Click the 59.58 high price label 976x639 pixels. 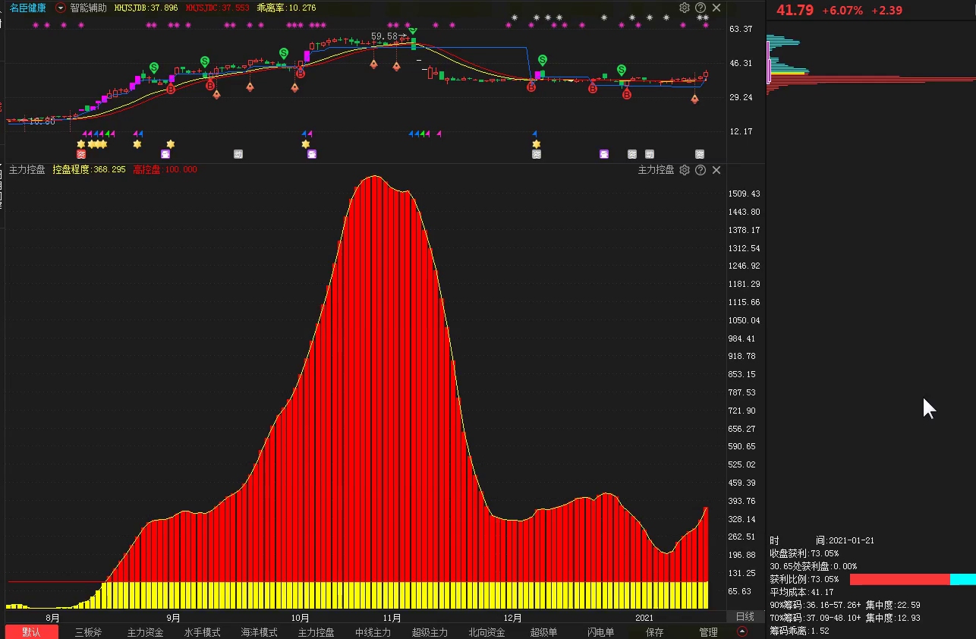[x=384, y=36]
